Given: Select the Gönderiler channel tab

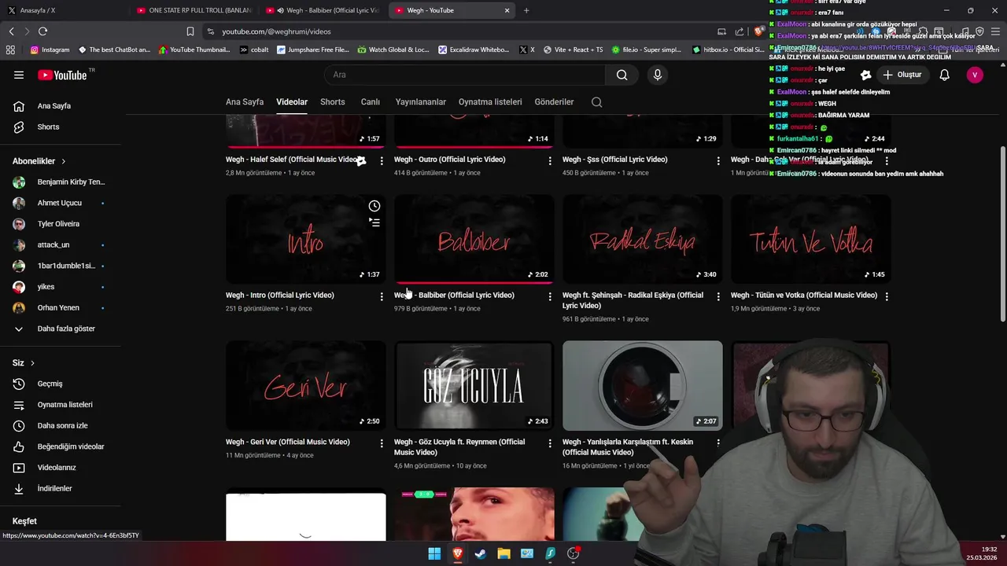Looking at the screenshot, I should click(554, 102).
